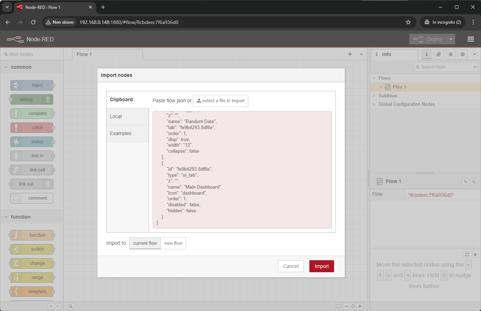Open the help book sidebar tab

(438, 54)
